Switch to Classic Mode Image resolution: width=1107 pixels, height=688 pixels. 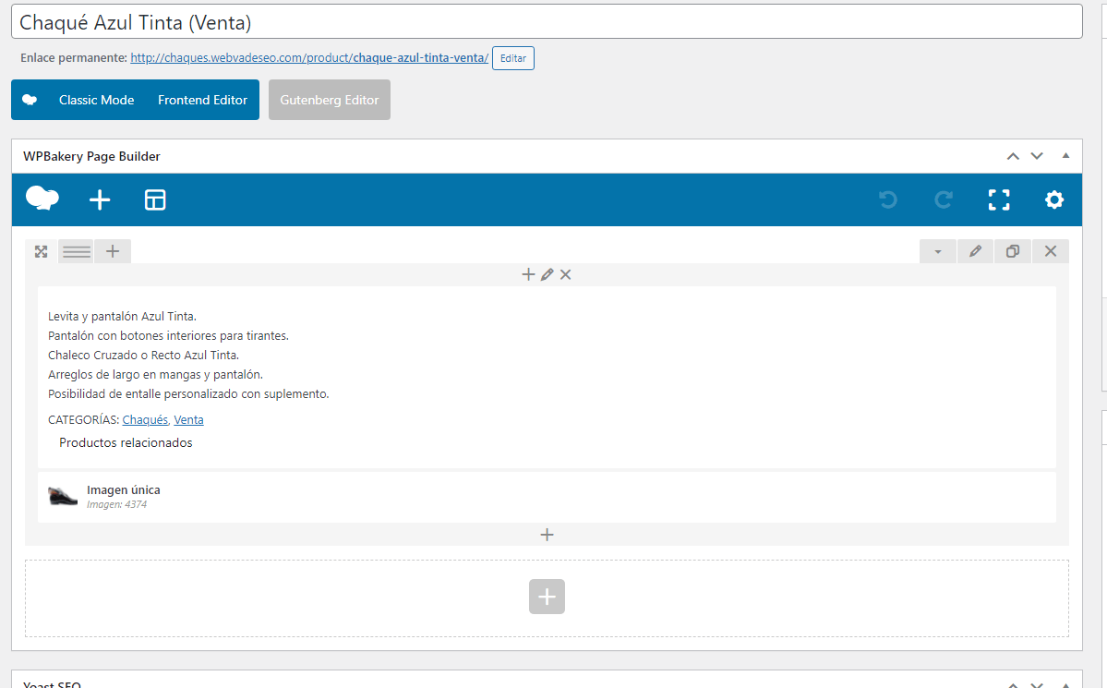point(97,101)
